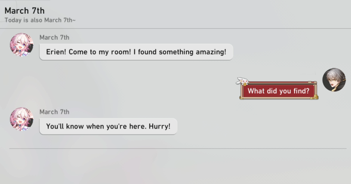Click the "March 7th" chat header title
Screen dimensions: 351x184
point(25,11)
